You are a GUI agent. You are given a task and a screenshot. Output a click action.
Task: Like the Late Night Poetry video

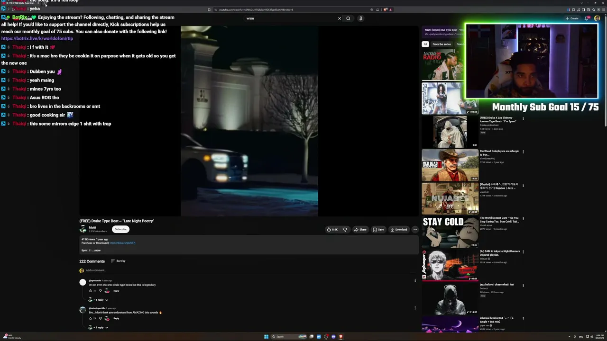tap(332, 230)
